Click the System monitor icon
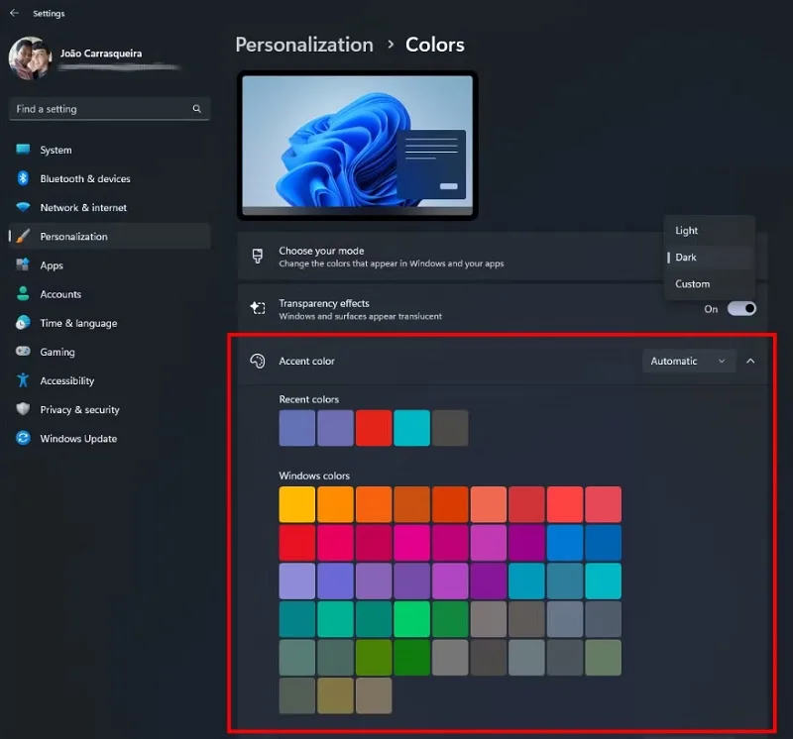Screen dimensions: 793x739 click(23, 150)
